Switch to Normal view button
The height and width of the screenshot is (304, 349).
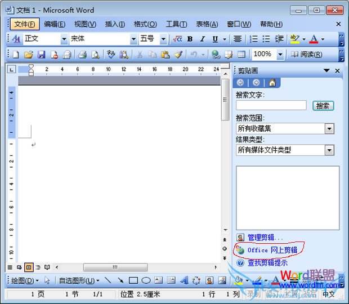(10, 267)
